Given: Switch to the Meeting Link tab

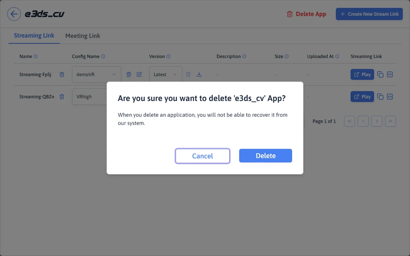Looking at the screenshot, I should coord(83,35).
